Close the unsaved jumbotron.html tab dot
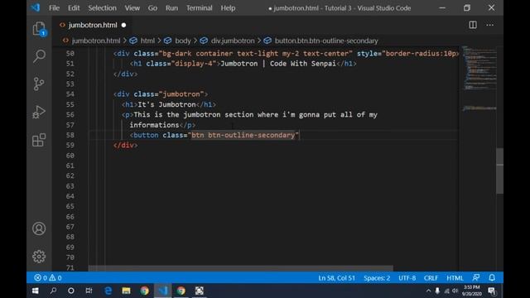530x298 pixels. tap(123, 25)
